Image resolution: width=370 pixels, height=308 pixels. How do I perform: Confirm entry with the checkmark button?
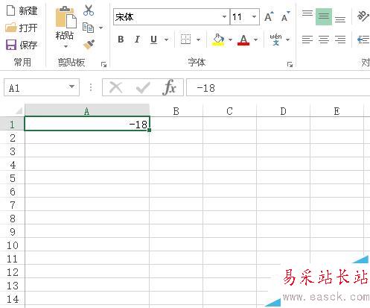[x=143, y=87]
